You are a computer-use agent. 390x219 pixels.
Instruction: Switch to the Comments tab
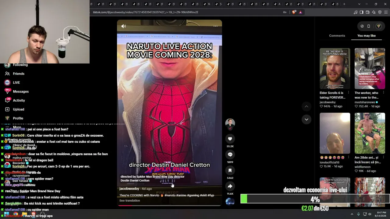point(337,36)
